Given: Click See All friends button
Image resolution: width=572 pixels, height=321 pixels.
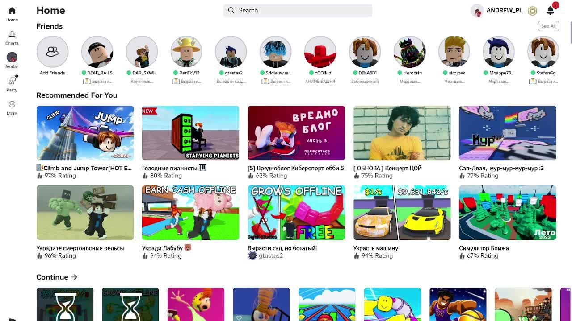Looking at the screenshot, I should coord(548,26).
